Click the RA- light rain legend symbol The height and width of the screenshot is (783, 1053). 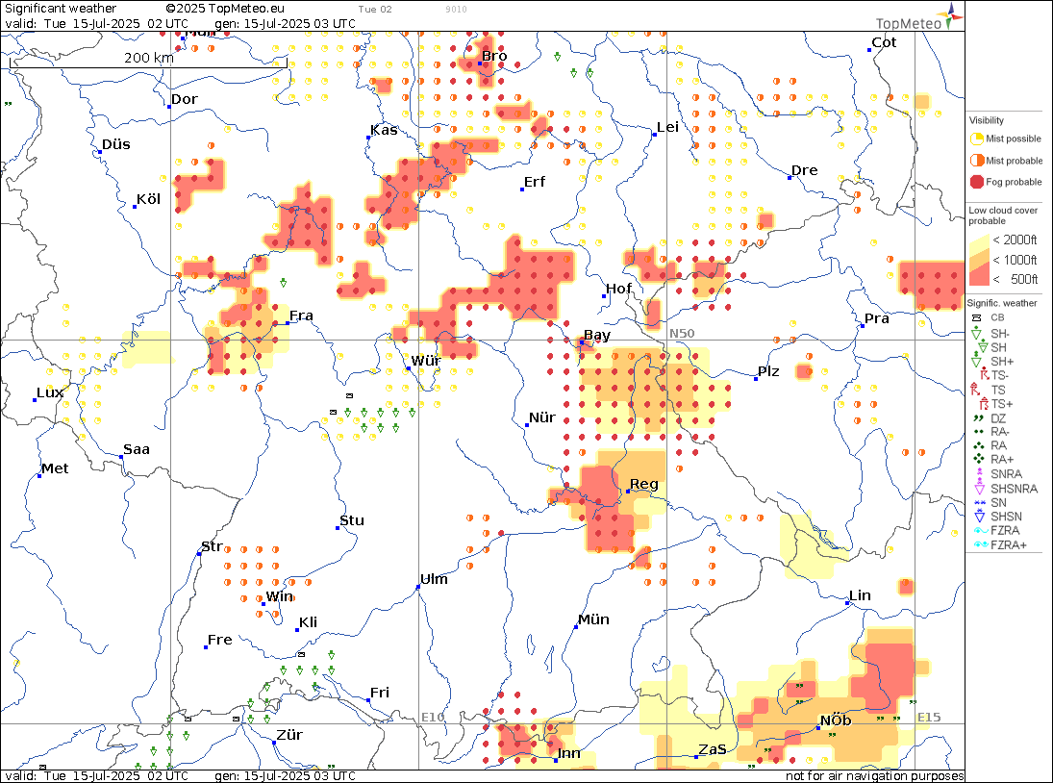tap(978, 432)
